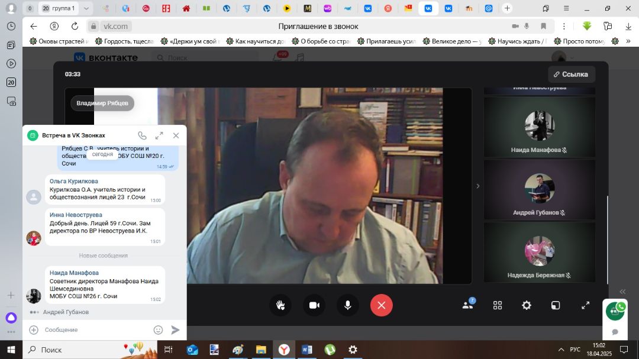The image size is (639, 359).
Task: Reload the current page
Action: [x=75, y=26]
